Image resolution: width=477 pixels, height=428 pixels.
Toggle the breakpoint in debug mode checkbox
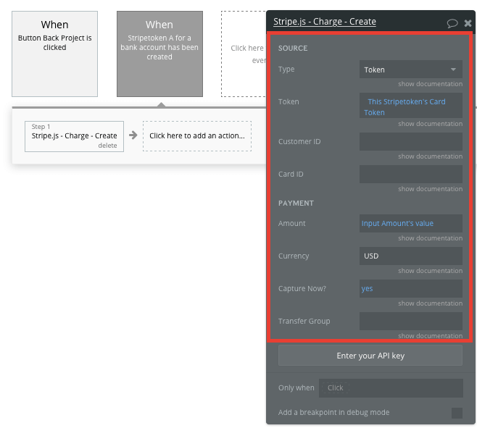(x=457, y=413)
